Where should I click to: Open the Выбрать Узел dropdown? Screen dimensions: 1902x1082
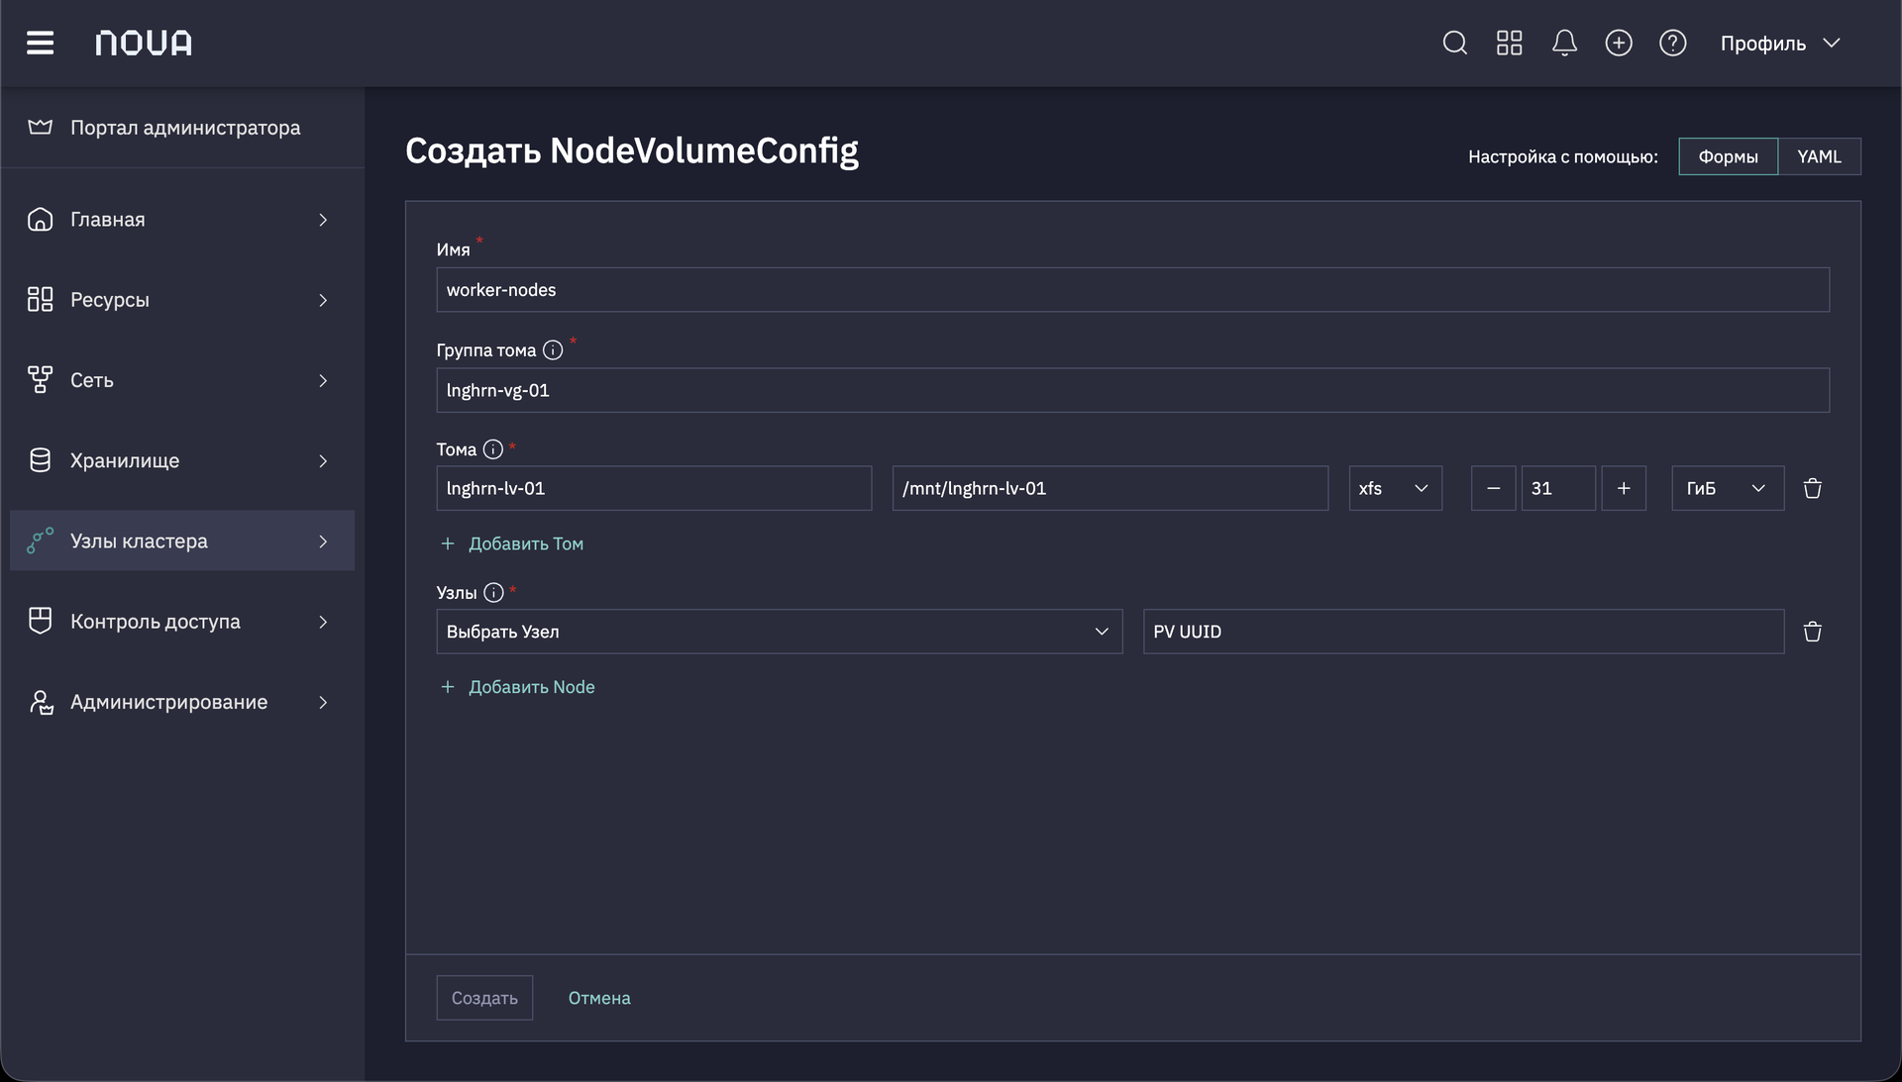[779, 632]
